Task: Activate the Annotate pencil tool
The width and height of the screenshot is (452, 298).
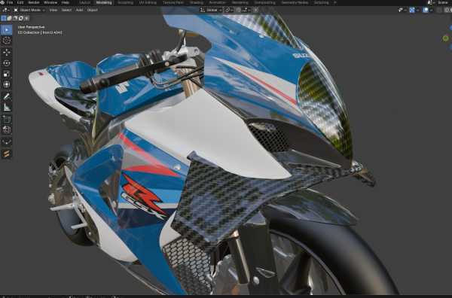Action: 7,96
